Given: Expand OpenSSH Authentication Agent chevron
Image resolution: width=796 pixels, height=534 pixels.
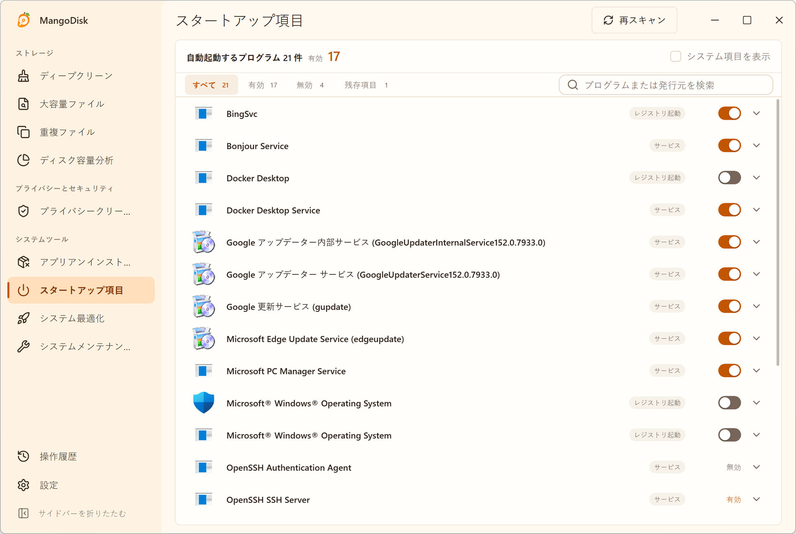Looking at the screenshot, I should coord(757,467).
